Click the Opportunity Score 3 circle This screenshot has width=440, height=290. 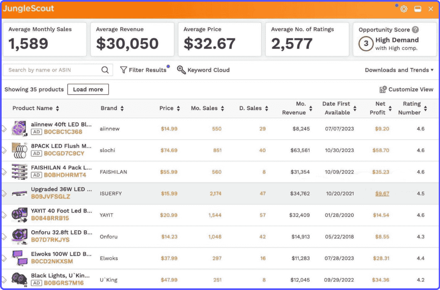[x=366, y=44]
